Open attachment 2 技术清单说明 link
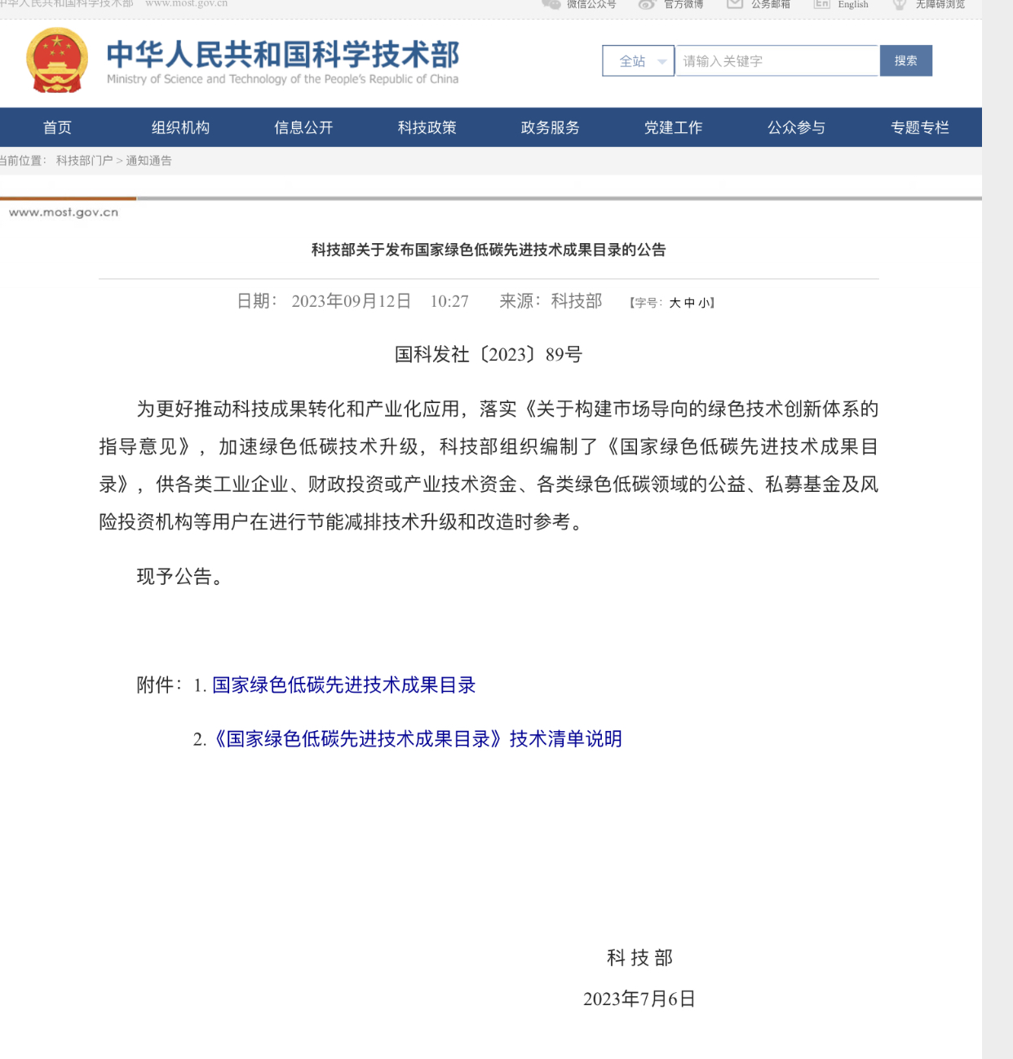Image resolution: width=1013 pixels, height=1059 pixels. [417, 739]
